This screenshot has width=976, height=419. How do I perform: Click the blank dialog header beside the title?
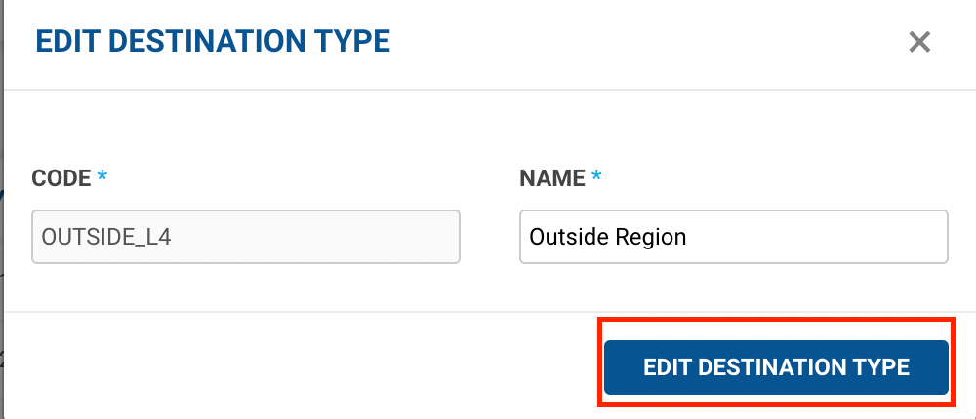[x=634, y=42]
